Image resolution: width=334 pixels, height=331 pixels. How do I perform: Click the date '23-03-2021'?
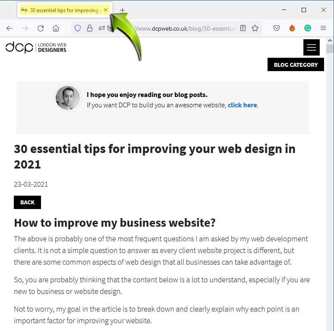coord(31,184)
